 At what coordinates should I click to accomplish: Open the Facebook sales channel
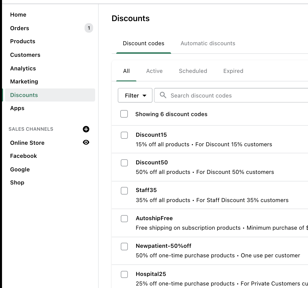tap(23, 156)
